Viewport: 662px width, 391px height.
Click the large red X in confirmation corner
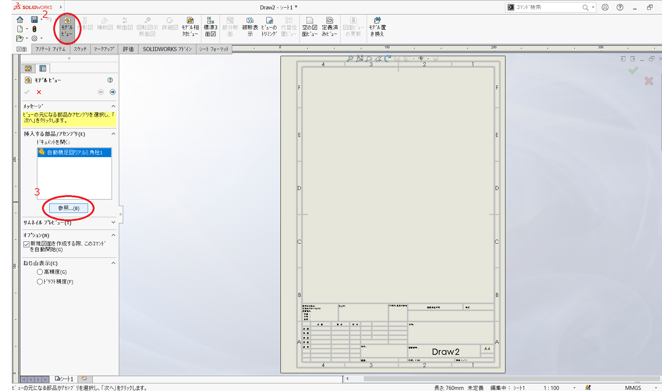click(x=649, y=81)
